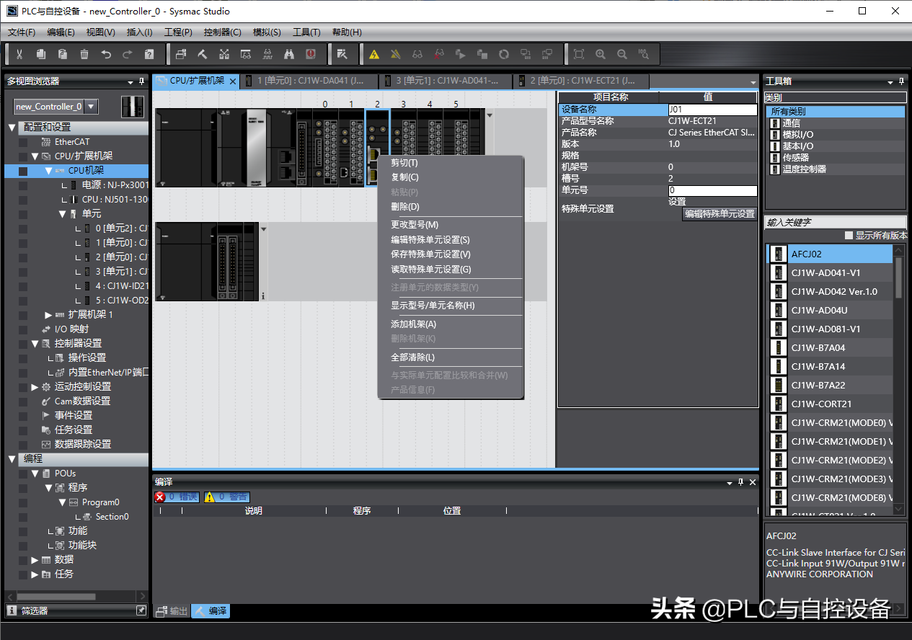Open the 1 [单元0] : CJ1W-DA041 tab
The height and width of the screenshot is (640, 912).
click(310, 81)
